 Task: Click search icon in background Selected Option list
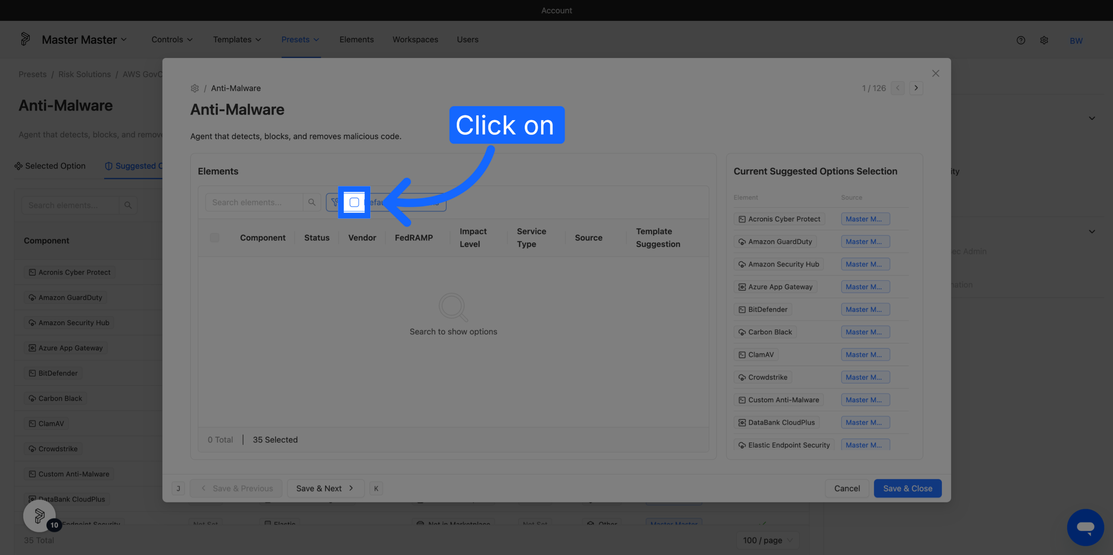pyautogui.click(x=128, y=205)
